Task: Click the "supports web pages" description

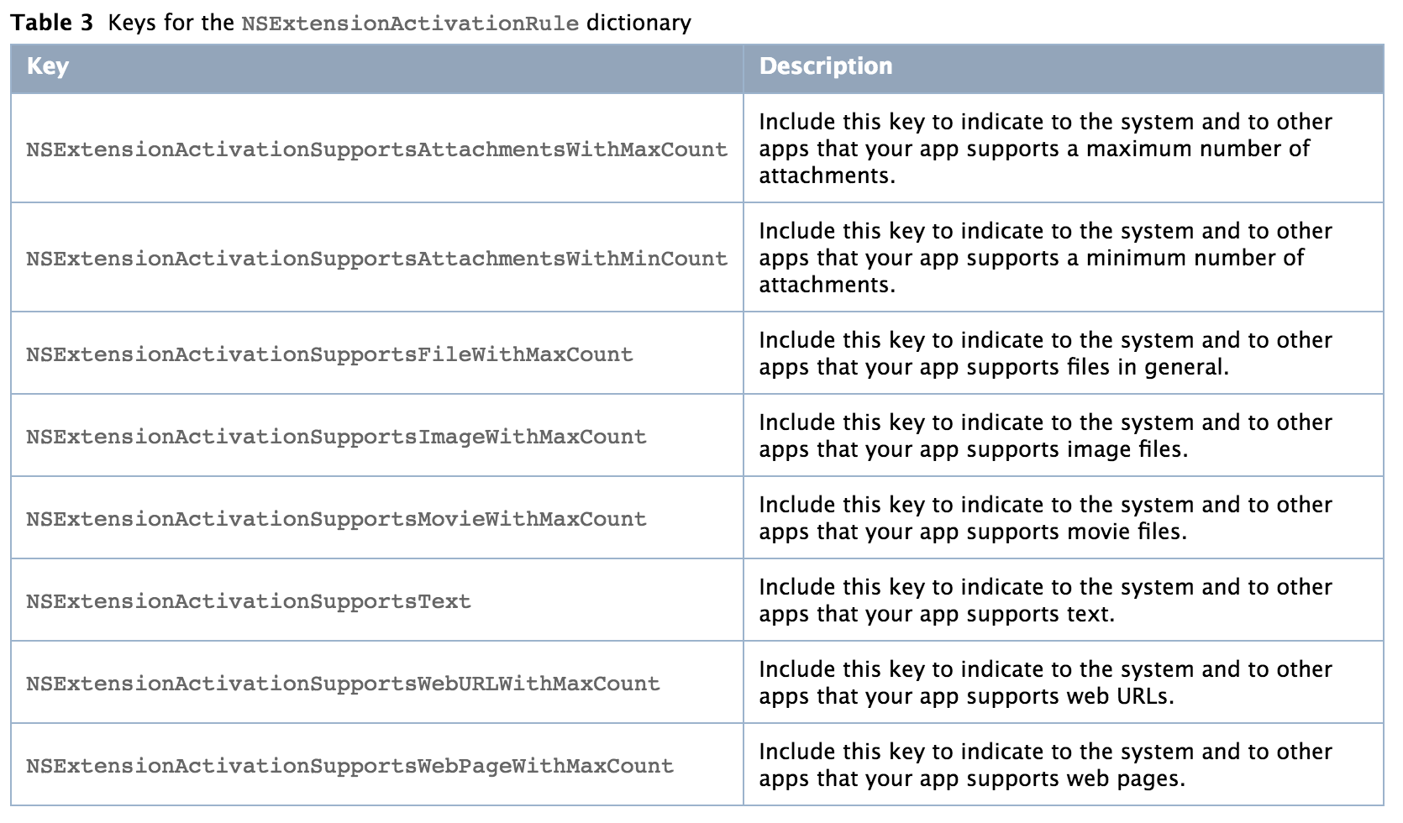Action: [x=1045, y=765]
